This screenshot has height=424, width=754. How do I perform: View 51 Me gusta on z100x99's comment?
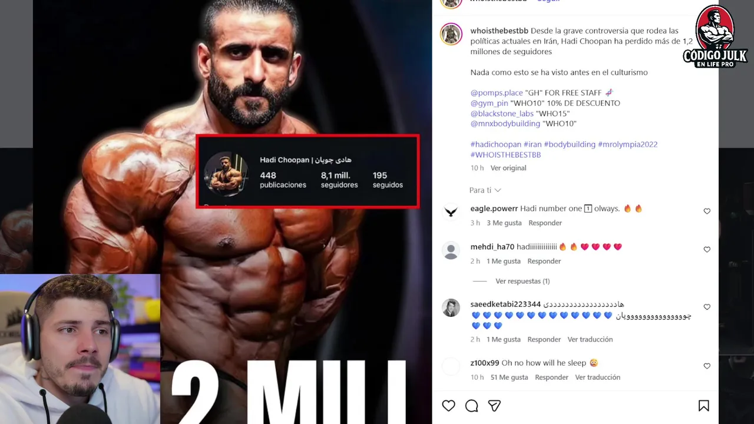[x=509, y=377]
